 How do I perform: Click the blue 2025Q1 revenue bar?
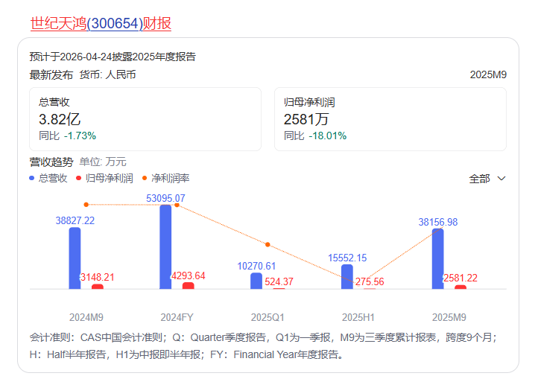pyautogui.click(x=256, y=281)
